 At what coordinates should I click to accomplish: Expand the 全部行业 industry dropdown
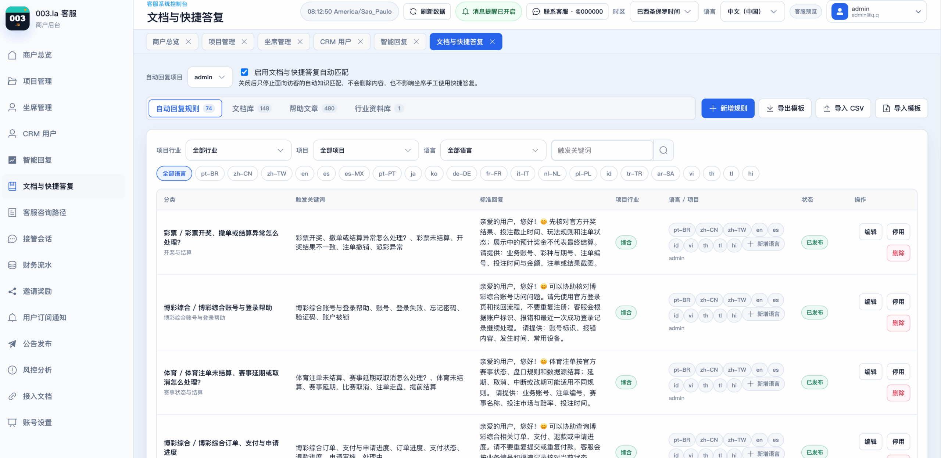pos(238,150)
